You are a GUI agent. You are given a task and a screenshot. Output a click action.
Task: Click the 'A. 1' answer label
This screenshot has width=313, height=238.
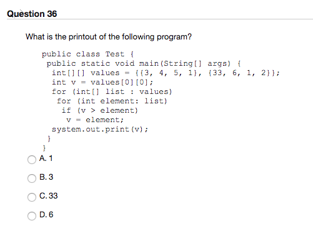(x=46, y=158)
